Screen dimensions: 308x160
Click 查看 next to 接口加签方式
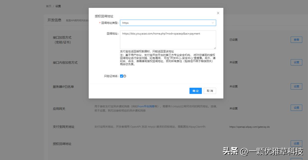click(296, 40)
